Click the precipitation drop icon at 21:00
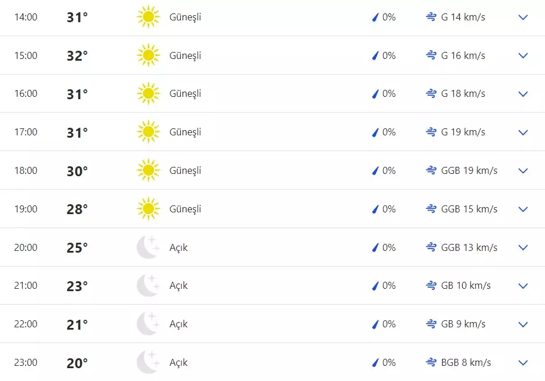545x381 pixels. pos(376,285)
